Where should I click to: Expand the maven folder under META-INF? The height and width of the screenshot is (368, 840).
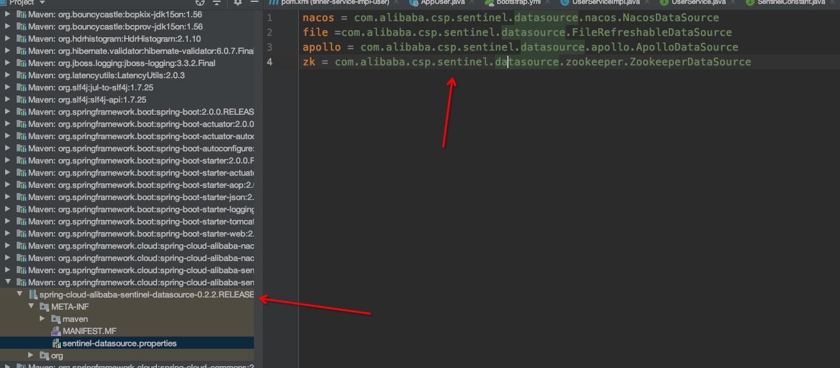(x=42, y=319)
